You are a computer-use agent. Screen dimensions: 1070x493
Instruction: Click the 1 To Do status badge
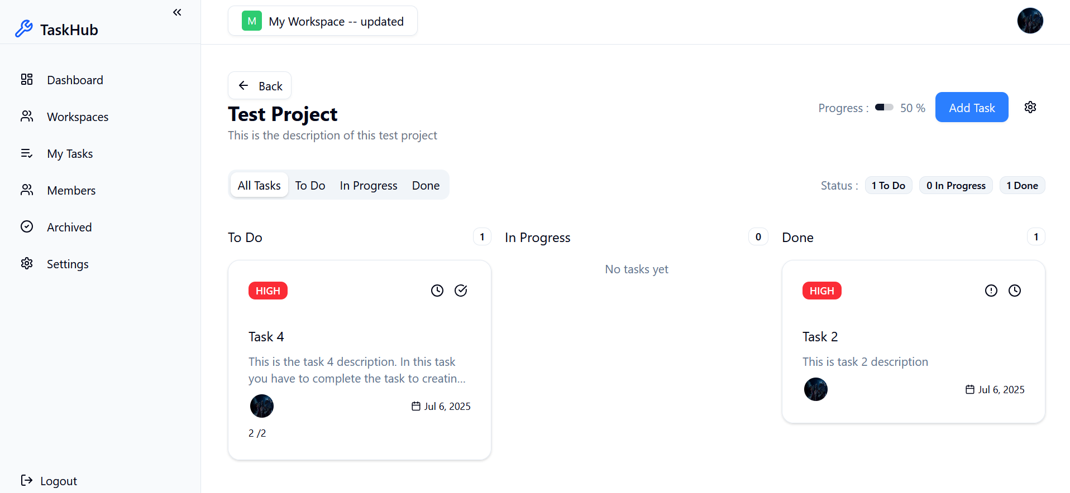pyautogui.click(x=889, y=185)
